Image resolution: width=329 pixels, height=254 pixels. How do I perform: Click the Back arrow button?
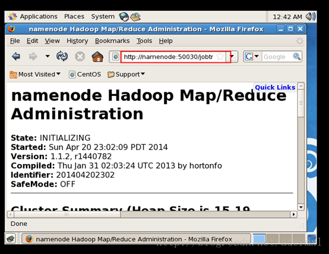(x=15, y=56)
